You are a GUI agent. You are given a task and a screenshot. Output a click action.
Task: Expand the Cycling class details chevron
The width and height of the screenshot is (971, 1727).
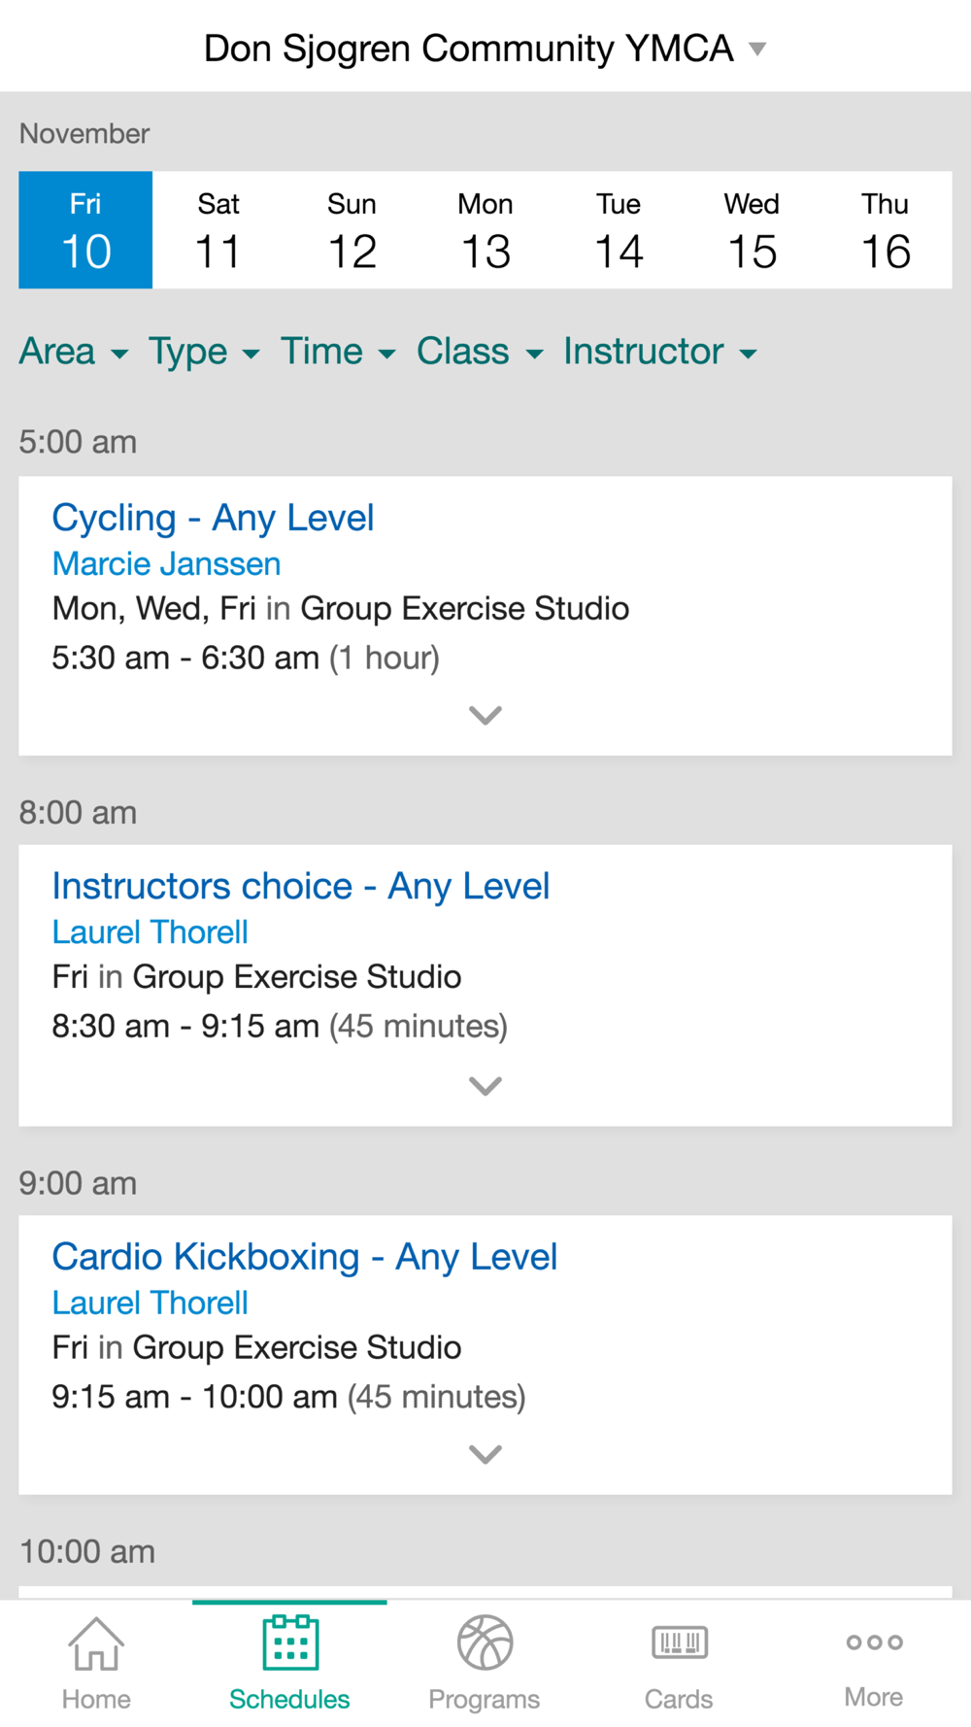(485, 716)
